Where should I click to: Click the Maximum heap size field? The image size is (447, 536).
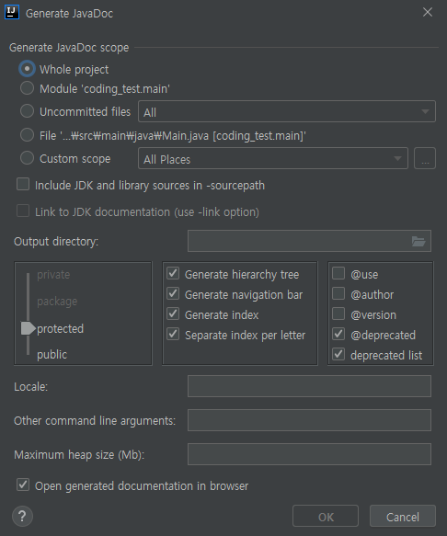pyautogui.click(x=309, y=454)
